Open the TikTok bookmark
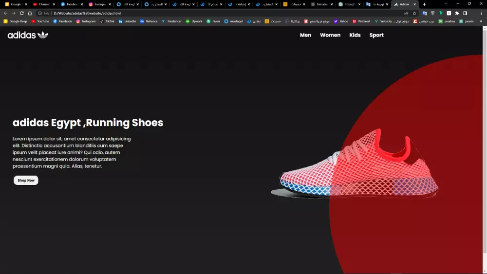This screenshot has width=487, height=274. tap(107, 21)
